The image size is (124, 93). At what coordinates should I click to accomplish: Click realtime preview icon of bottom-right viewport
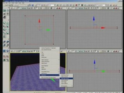coord(69,51)
